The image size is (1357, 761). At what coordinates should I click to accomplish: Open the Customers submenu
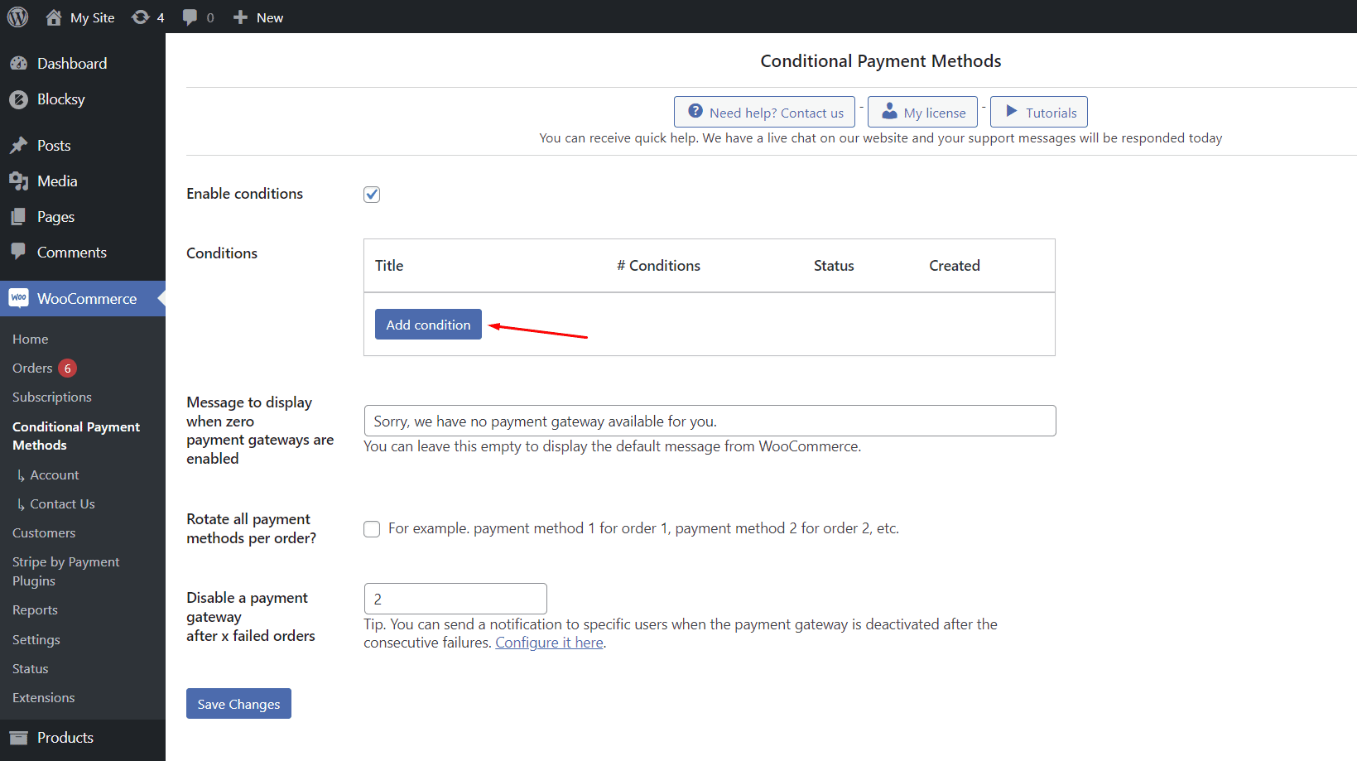pyautogui.click(x=44, y=533)
